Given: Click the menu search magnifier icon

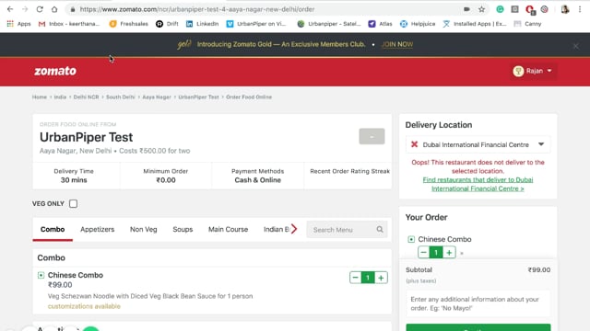Looking at the screenshot, I should (380, 229).
